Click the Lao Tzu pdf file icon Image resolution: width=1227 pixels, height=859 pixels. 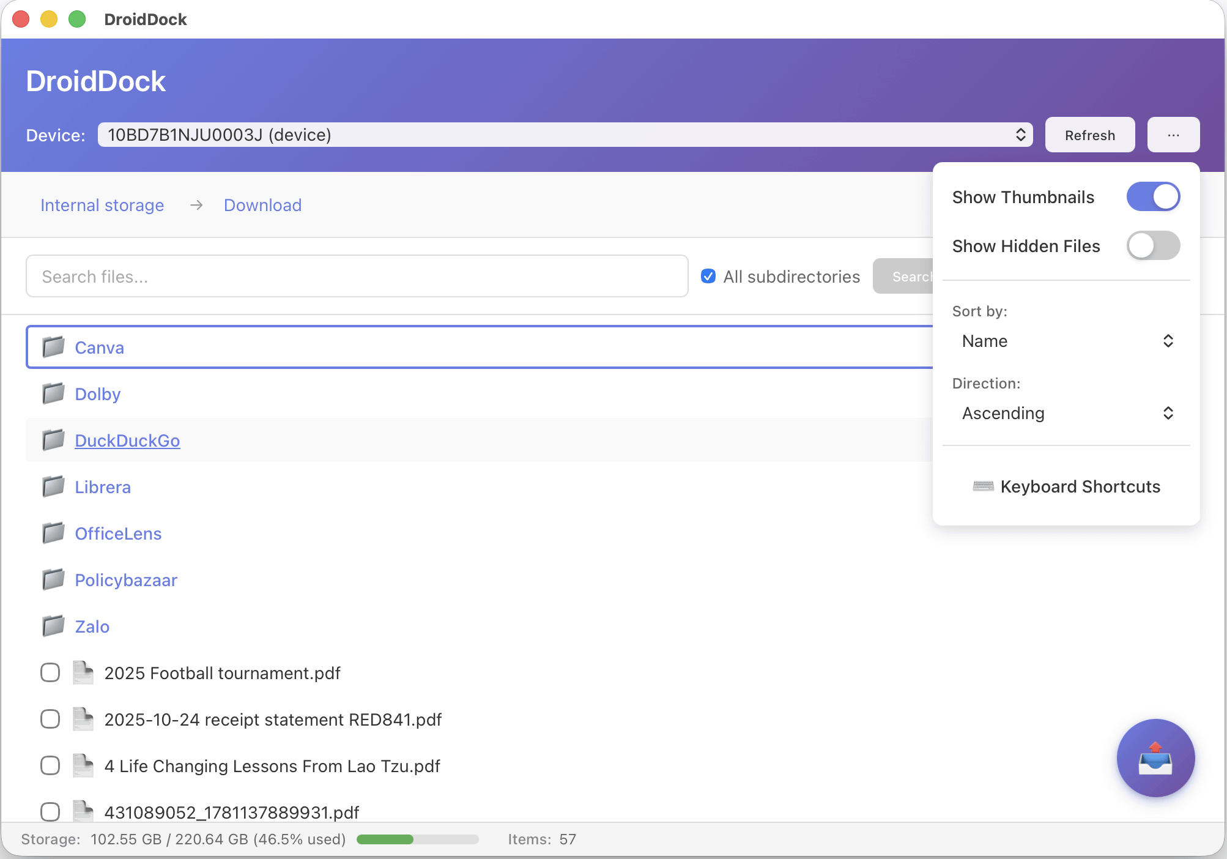pyautogui.click(x=83, y=765)
